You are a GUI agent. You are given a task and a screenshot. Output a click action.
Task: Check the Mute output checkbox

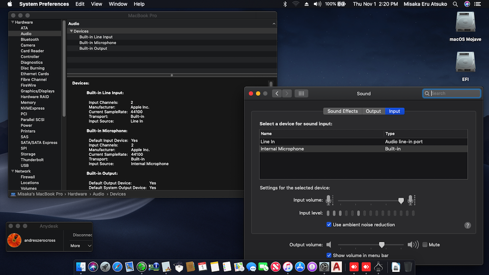pyautogui.click(x=425, y=245)
